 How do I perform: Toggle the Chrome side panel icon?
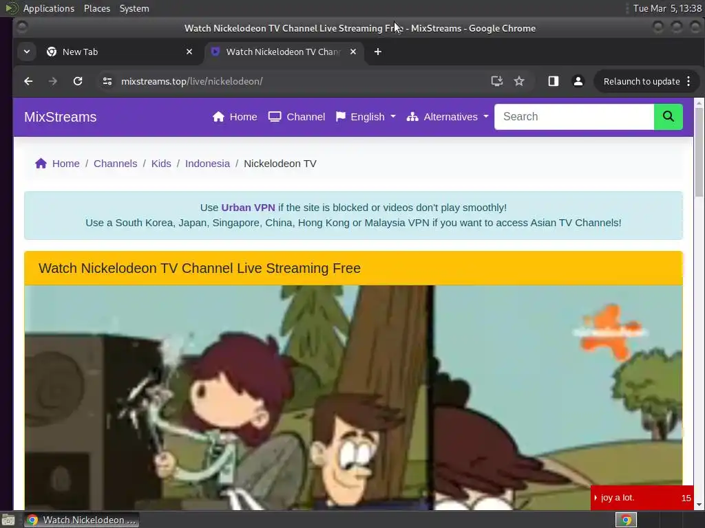point(553,81)
